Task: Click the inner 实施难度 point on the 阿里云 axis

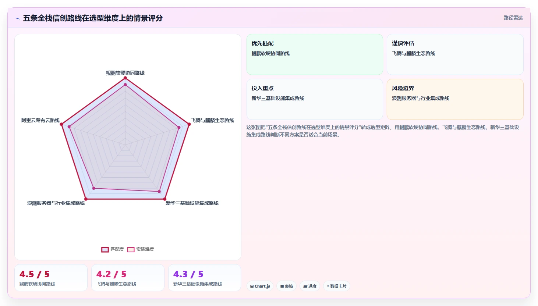Action: point(69,127)
